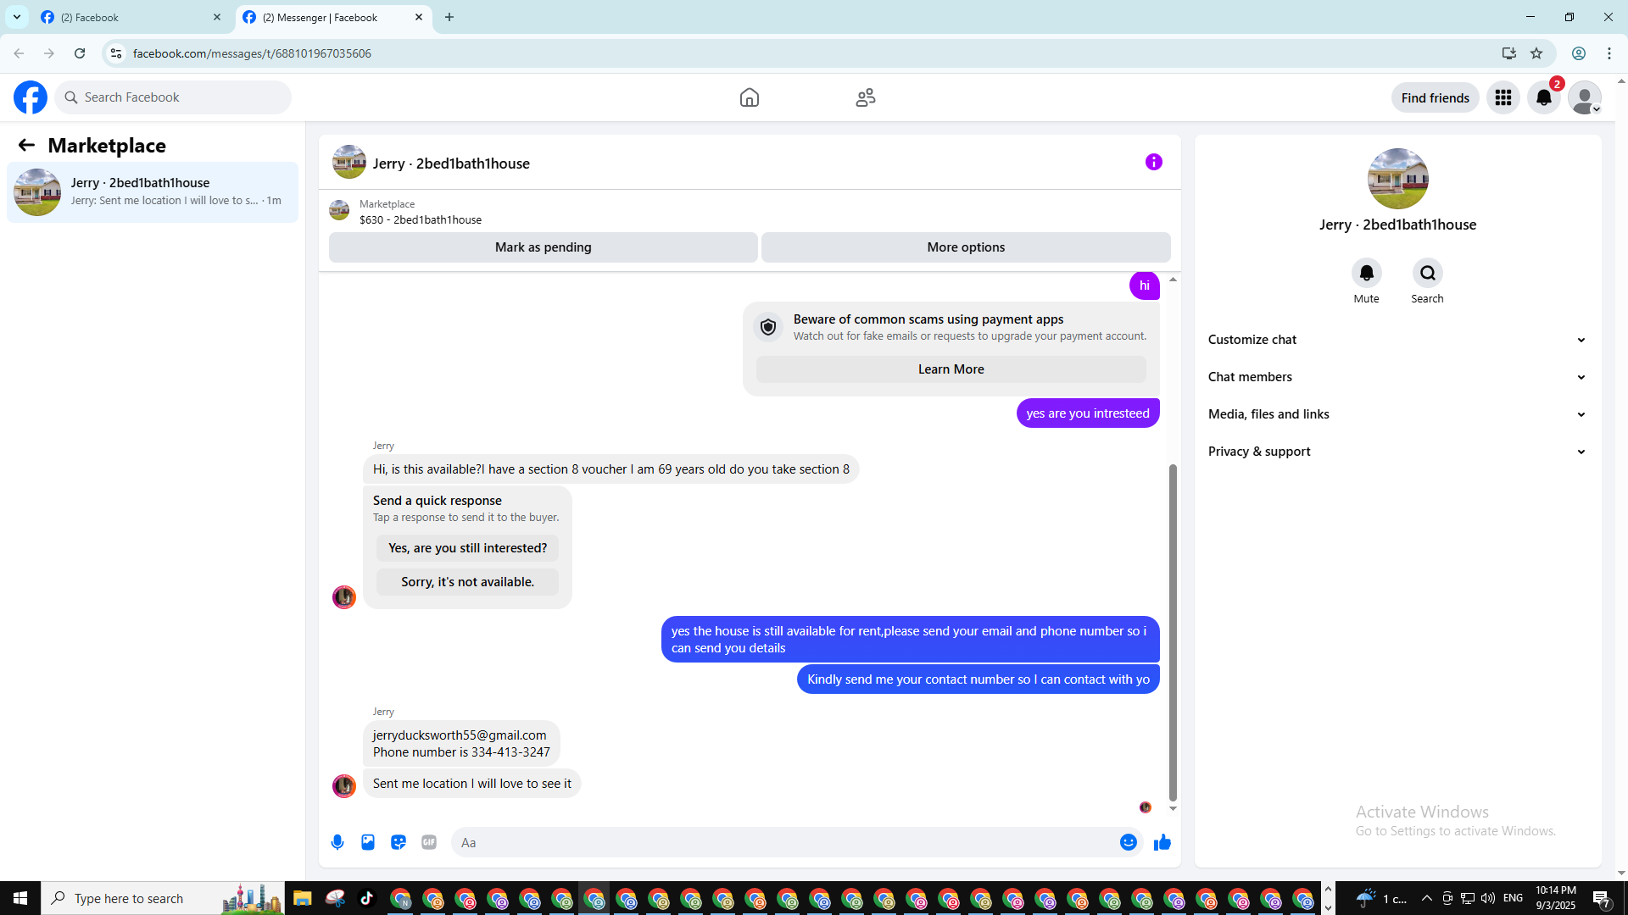The height and width of the screenshot is (915, 1628).
Task: Open TikTok from the taskbar
Action: (x=367, y=898)
